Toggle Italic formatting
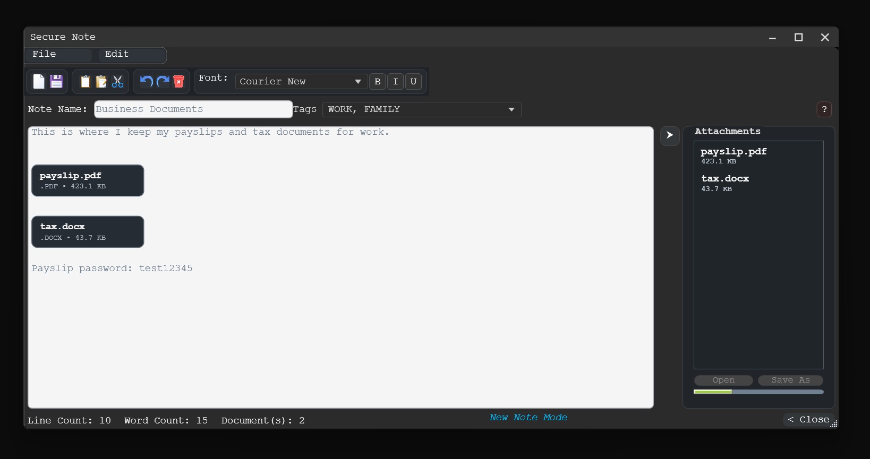The width and height of the screenshot is (870, 459). click(395, 82)
